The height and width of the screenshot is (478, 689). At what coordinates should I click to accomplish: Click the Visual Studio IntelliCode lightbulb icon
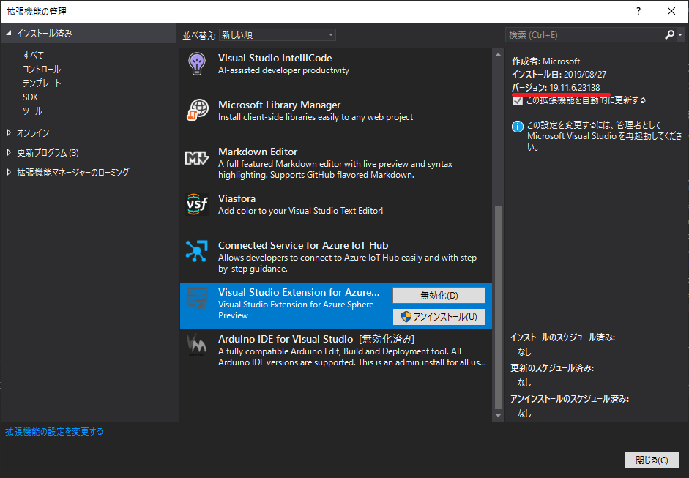[197, 64]
